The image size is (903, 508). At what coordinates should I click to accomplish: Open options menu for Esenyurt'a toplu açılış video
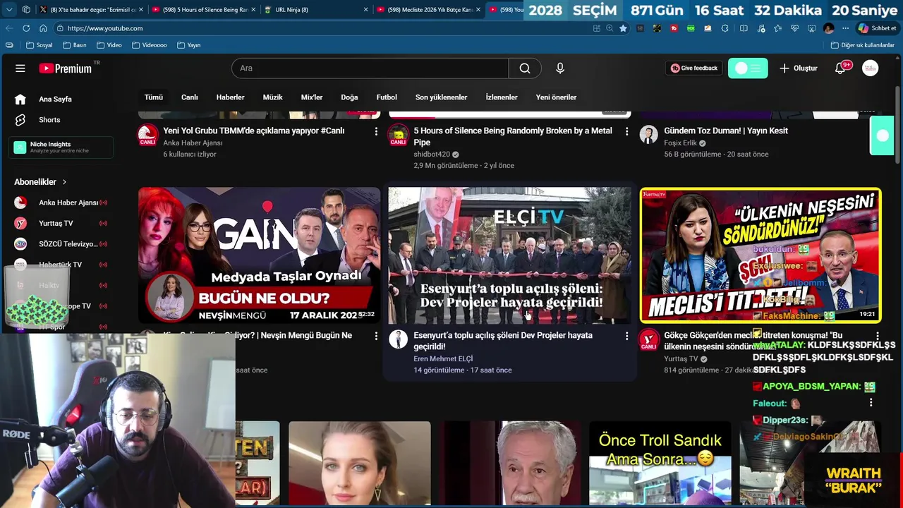tap(626, 336)
